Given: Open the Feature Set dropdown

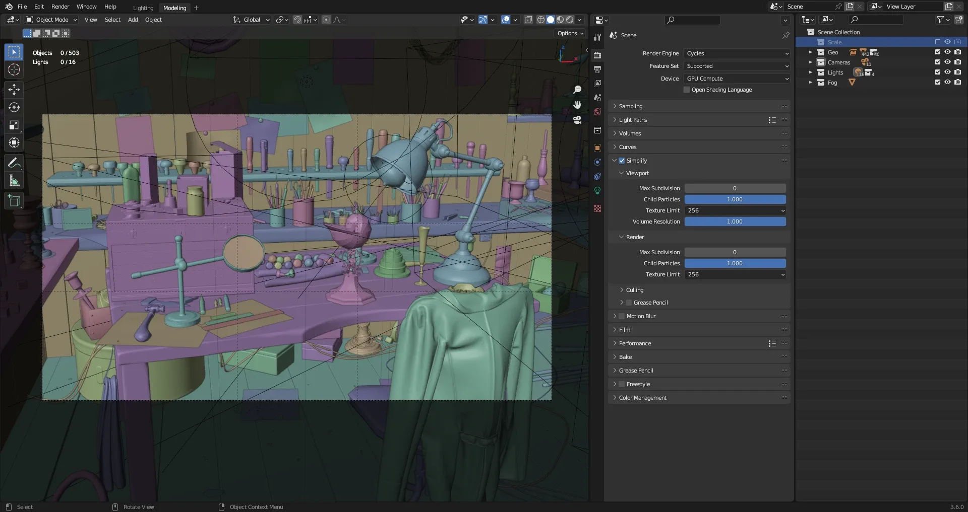Looking at the screenshot, I should pyautogui.click(x=737, y=66).
